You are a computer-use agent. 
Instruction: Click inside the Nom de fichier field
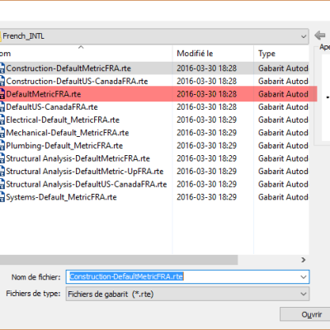pos(183,277)
